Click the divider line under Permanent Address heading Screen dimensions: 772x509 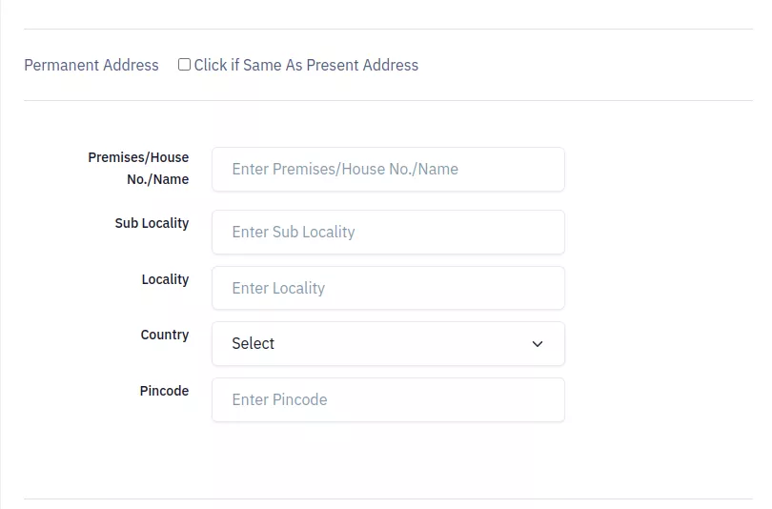[388, 101]
